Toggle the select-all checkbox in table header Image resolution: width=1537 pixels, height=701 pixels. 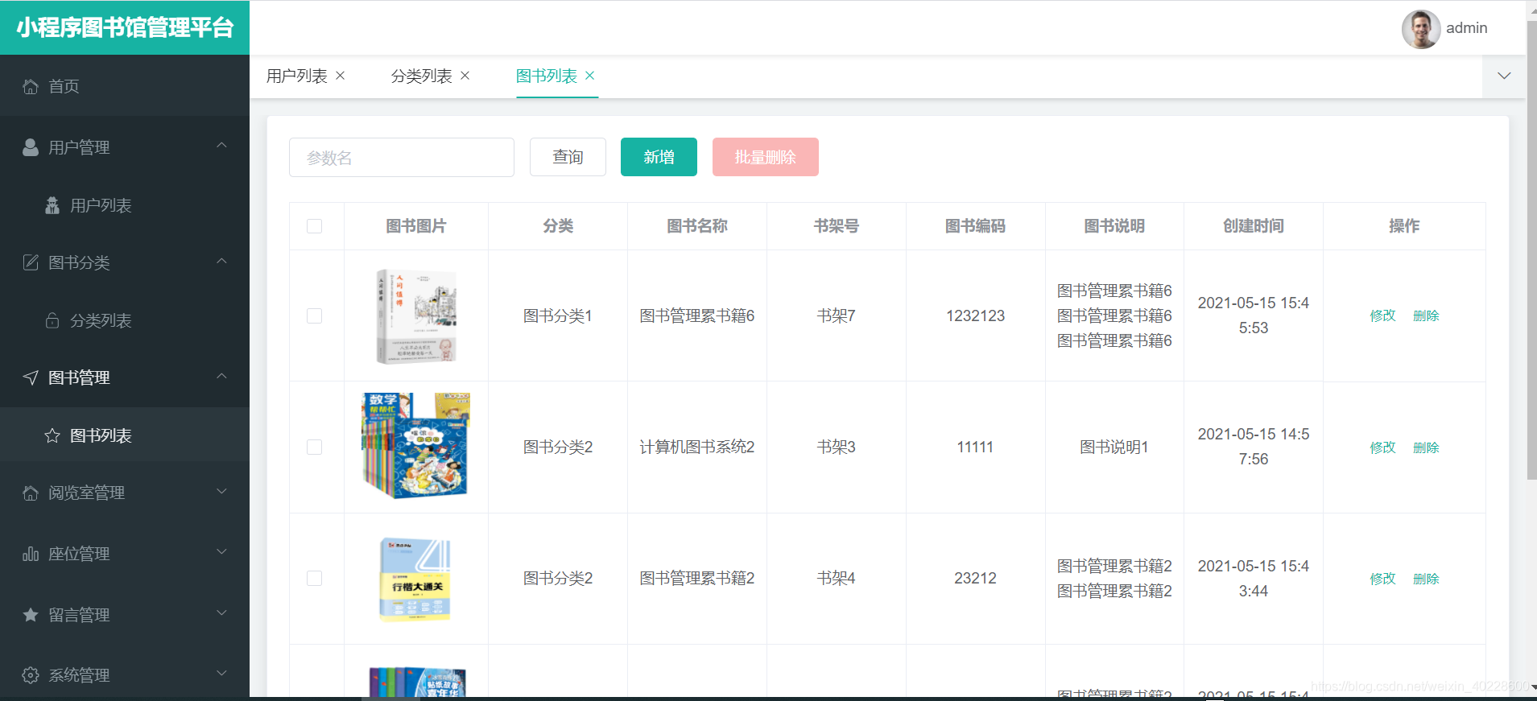point(315,226)
